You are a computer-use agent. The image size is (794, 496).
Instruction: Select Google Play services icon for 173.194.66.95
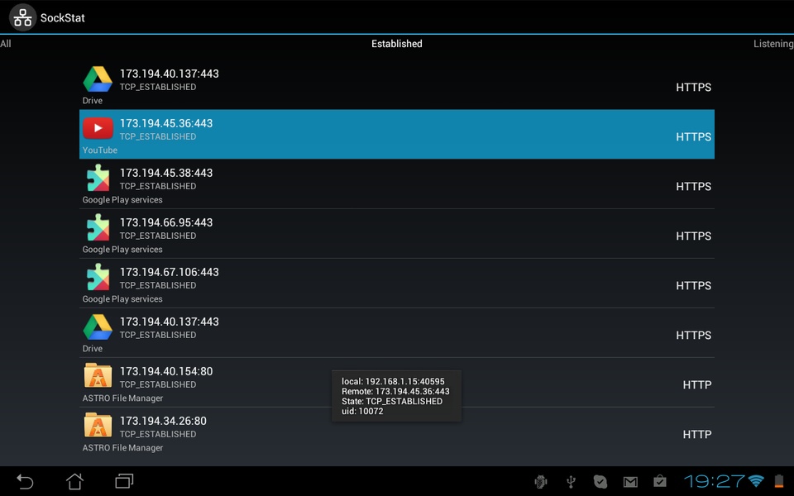coord(98,228)
